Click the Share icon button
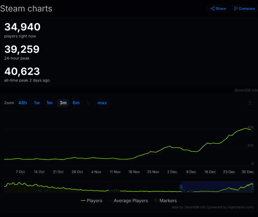The height and width of the screenshot is (217, 258). (218, 8)
